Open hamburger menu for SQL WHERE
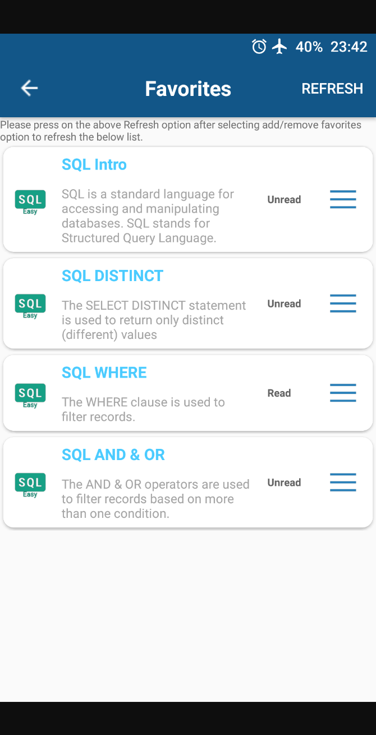The width and height of the screenshot is (376, 735). 343,393
